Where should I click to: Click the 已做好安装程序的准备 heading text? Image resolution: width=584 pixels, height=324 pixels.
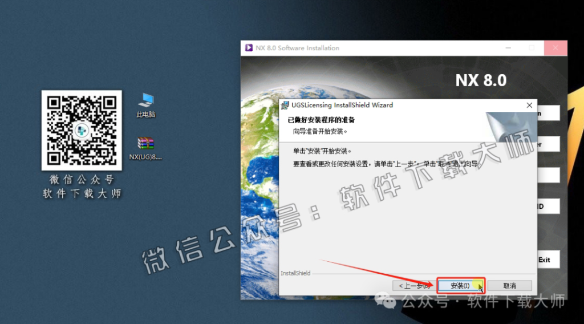[321, 120]
